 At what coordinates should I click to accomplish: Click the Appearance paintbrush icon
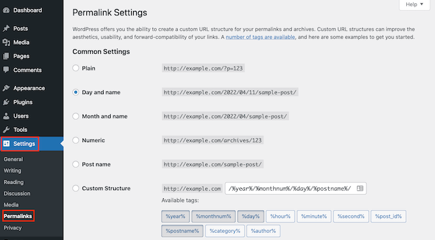6,88
